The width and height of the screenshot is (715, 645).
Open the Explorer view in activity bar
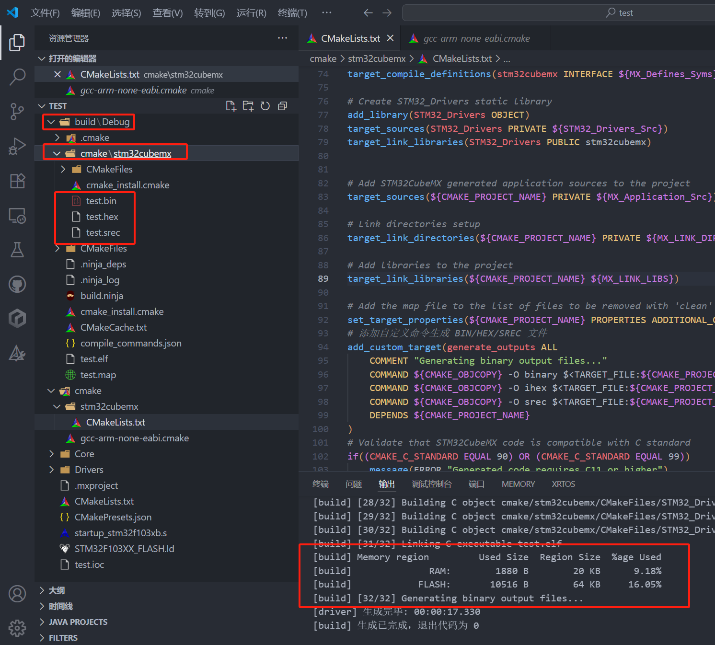click(17, 43)
